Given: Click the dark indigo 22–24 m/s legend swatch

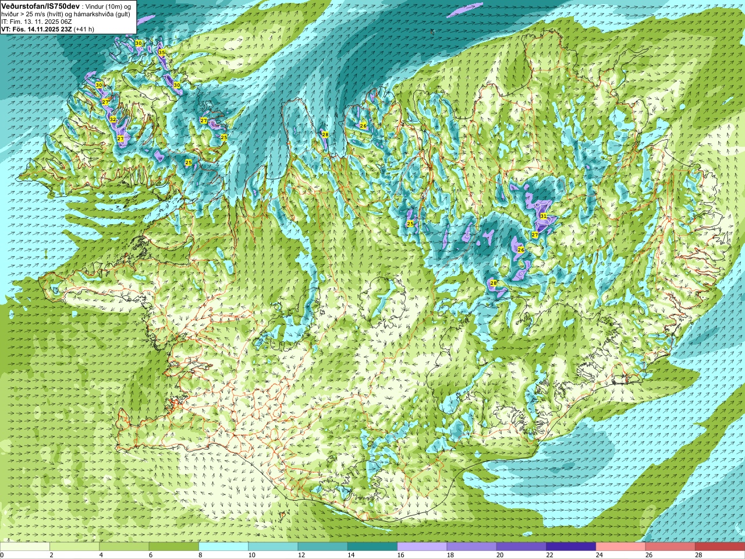Looking at the screenshot, I should [x=571, y=547].
